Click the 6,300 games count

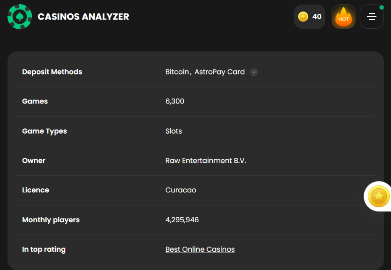[x=174, y=102]
